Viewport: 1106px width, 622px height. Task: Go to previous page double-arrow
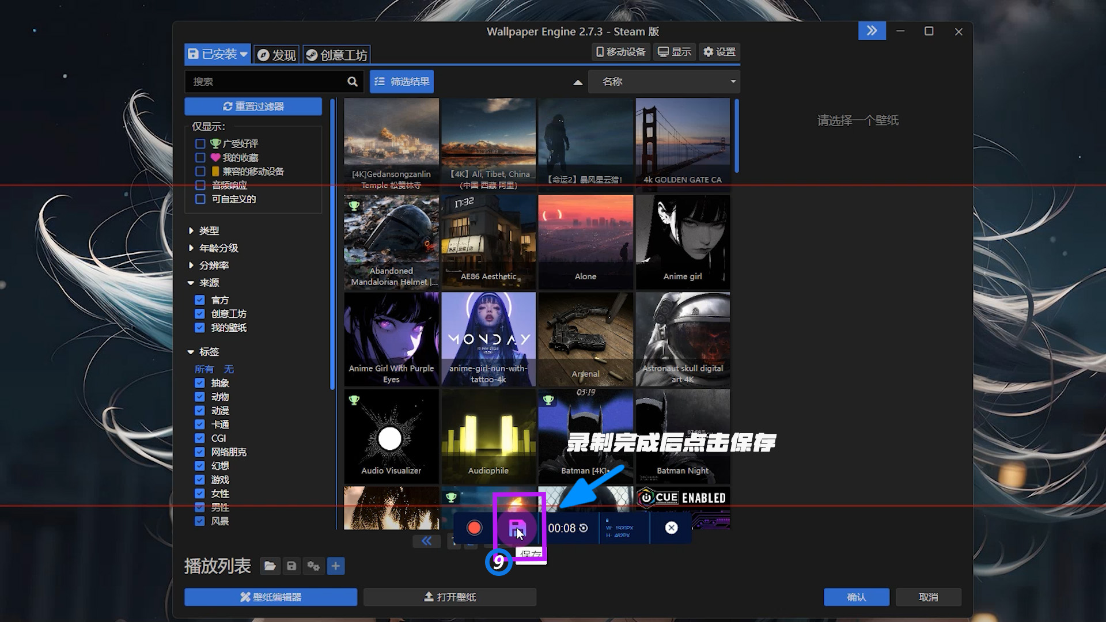click(x=427, y=541)
